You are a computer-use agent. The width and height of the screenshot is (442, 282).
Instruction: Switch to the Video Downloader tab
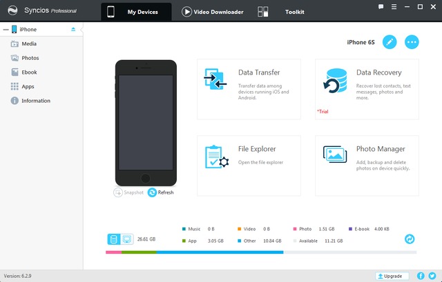213,12
